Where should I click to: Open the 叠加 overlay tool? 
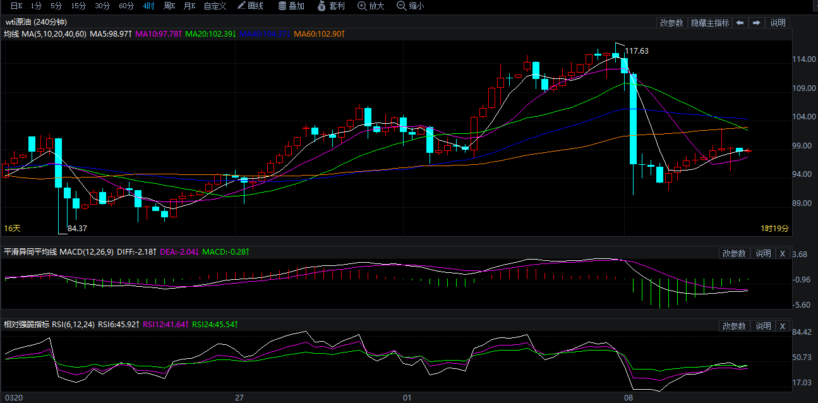[291, 6]
